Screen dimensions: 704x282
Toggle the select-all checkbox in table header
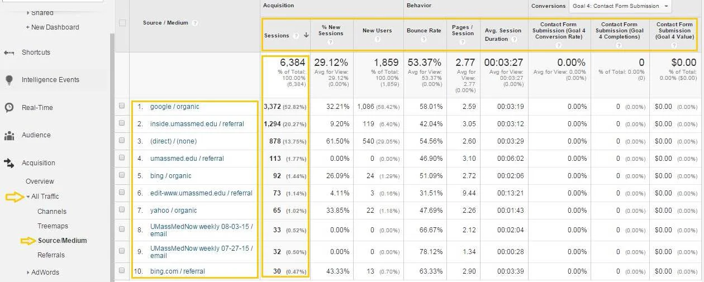(122, 23)
